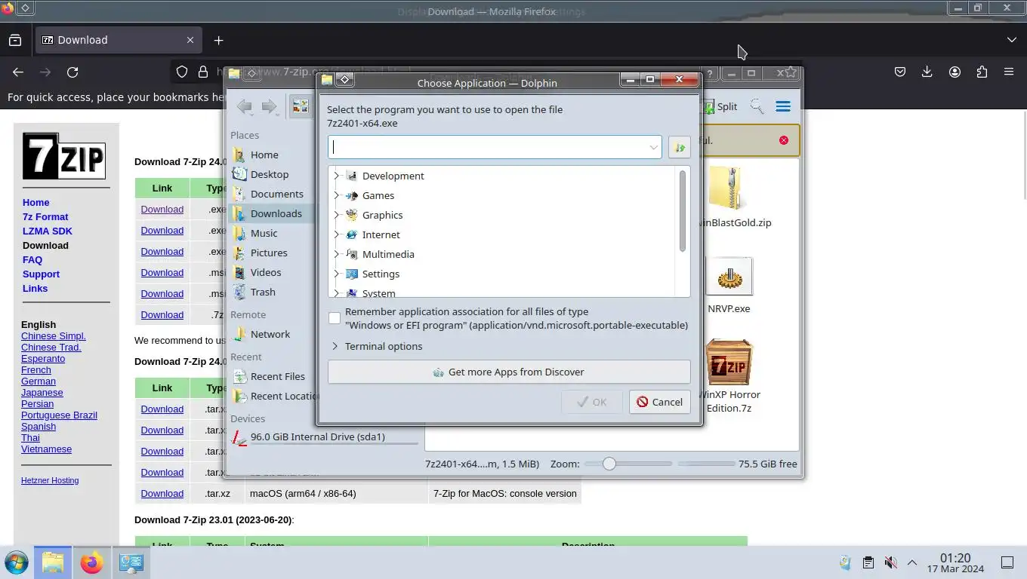Open Documents in Dolphin Places

point(277,194)
